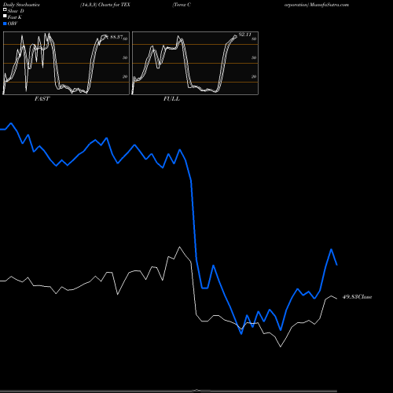The width and height of the screenshot is (393, 393).
Task: Click the Fast K legend label
Action: [x=14, y=17]
